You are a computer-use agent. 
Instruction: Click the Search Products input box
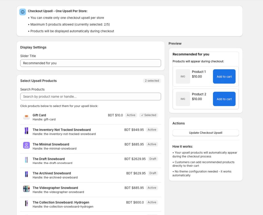coord(90,97)
